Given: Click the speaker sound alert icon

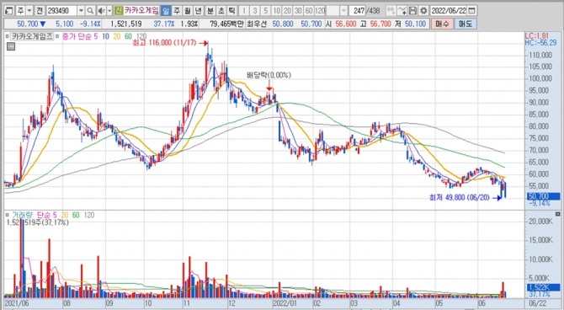Looking at the screenshot, I should 101,11.
